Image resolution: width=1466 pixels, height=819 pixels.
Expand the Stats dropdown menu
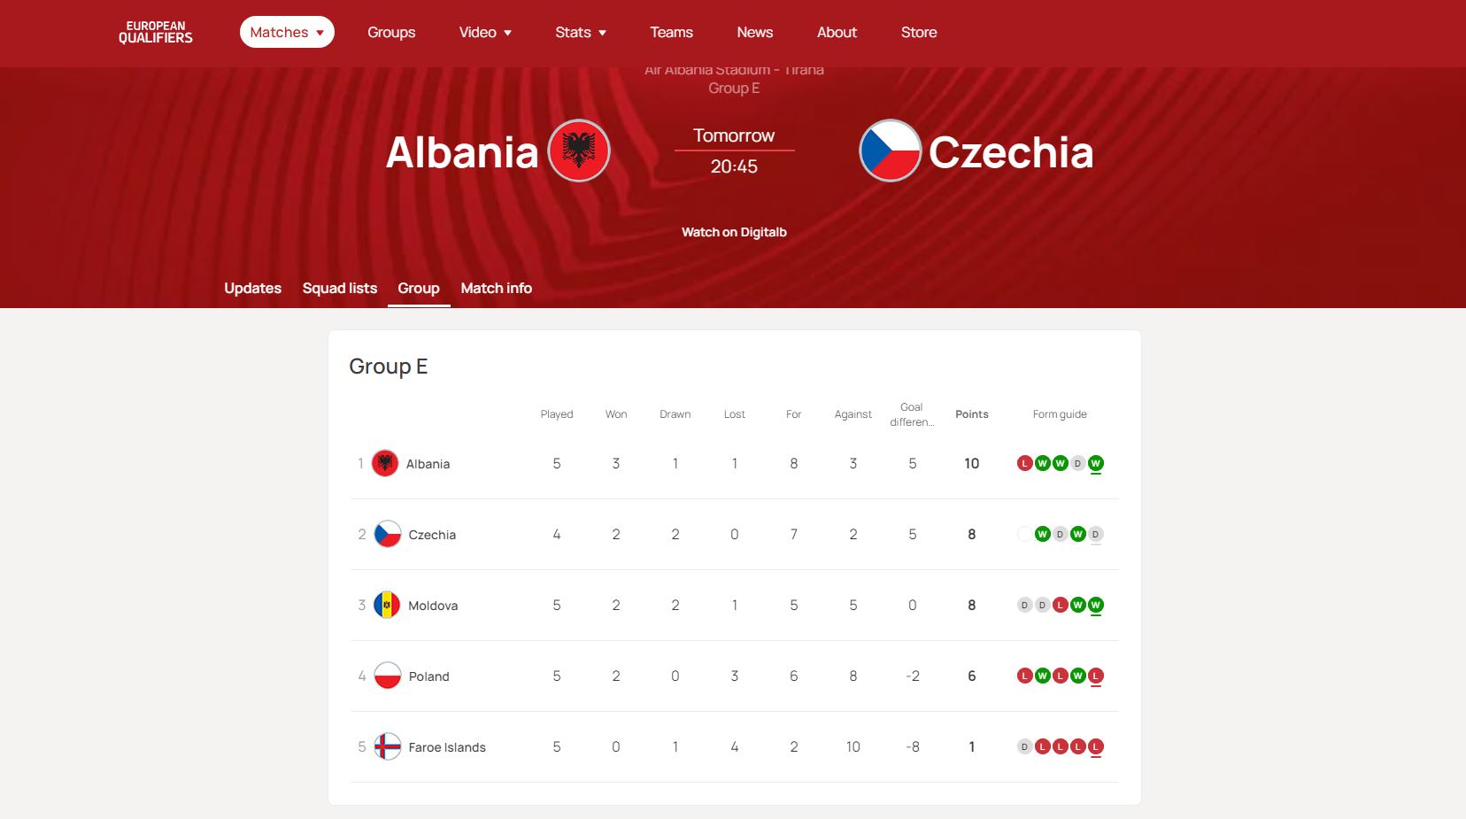coord(581,33)
